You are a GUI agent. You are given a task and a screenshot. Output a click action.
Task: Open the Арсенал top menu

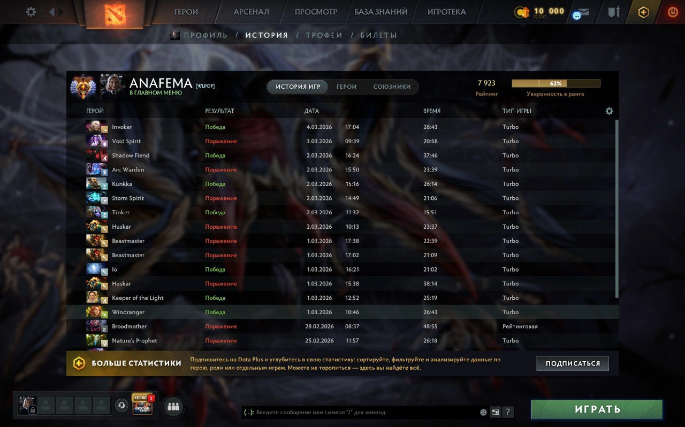251,12
